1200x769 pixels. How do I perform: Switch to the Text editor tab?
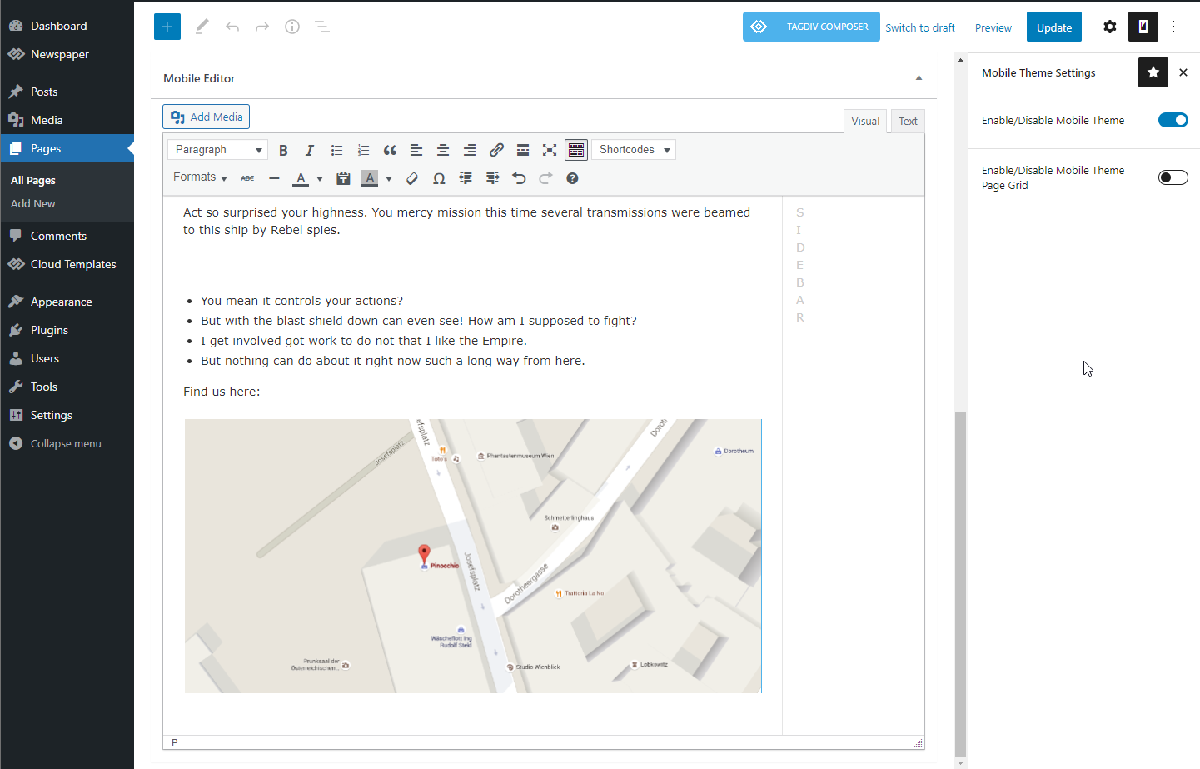pos(908,122)
